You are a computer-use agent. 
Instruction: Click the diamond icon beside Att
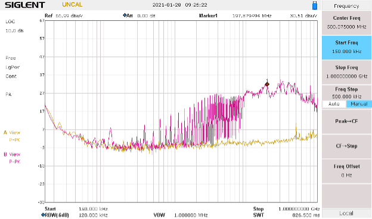pyautogui.click(x=125, y=15)
